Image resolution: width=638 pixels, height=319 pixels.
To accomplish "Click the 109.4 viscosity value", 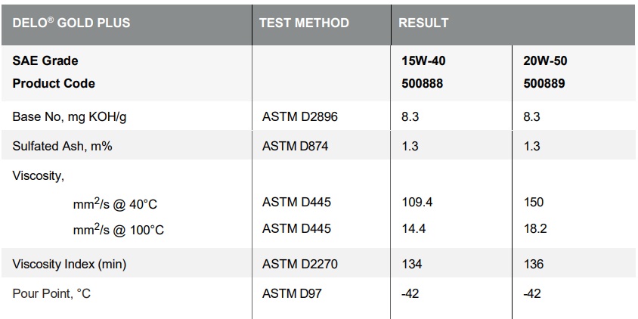I will 417,203.
